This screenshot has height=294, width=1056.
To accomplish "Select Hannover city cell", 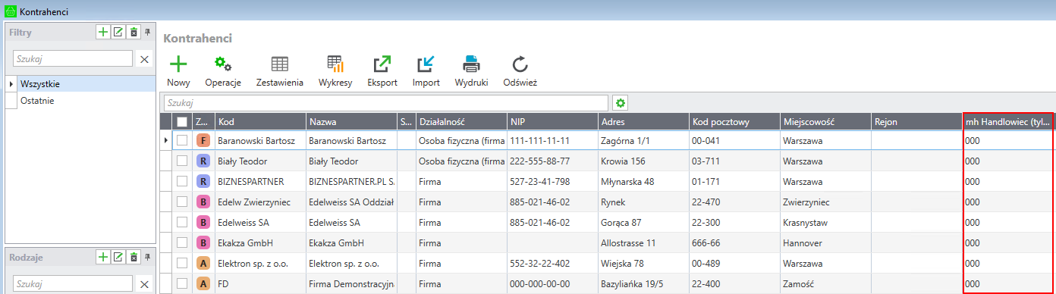I will pyautogui.click(x=825, y=242).
